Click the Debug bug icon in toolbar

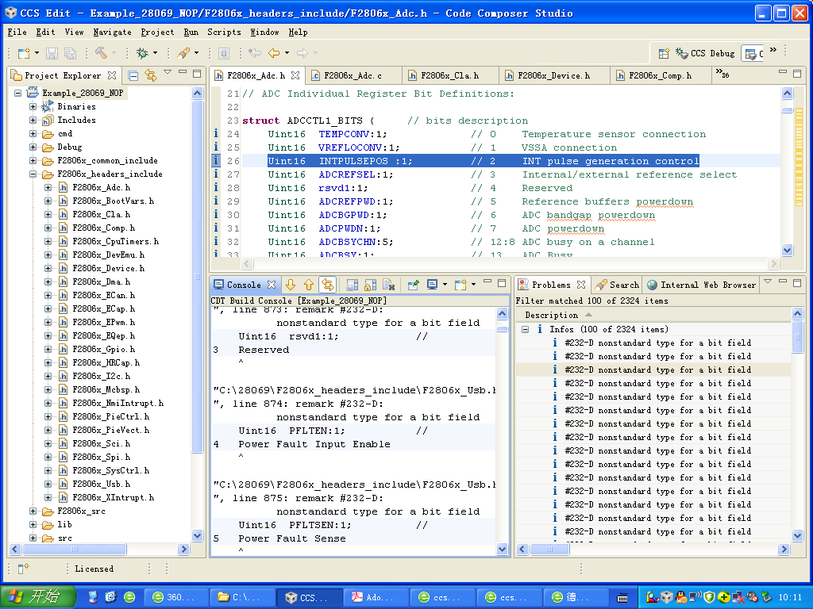[x=142, y=53]
